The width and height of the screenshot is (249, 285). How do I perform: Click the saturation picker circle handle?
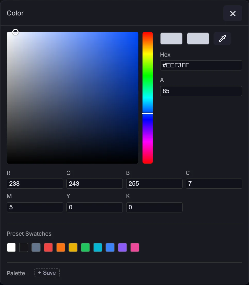tap(15, 32)
